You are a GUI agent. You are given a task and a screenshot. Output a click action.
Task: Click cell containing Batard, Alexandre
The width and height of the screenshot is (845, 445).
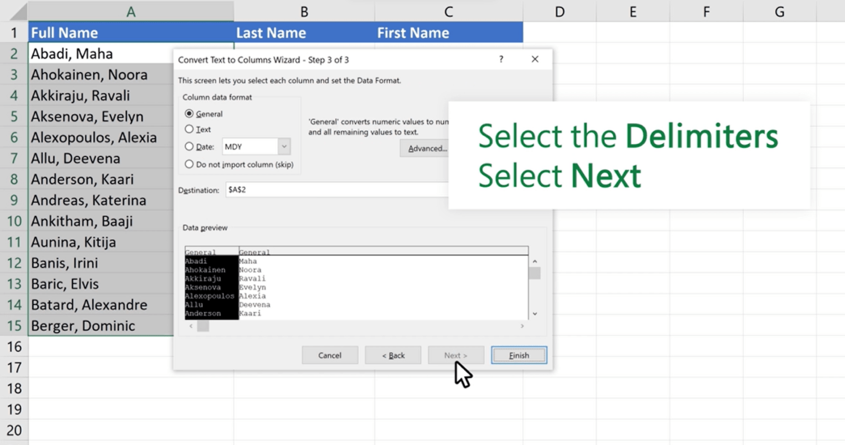click(100, 305)
